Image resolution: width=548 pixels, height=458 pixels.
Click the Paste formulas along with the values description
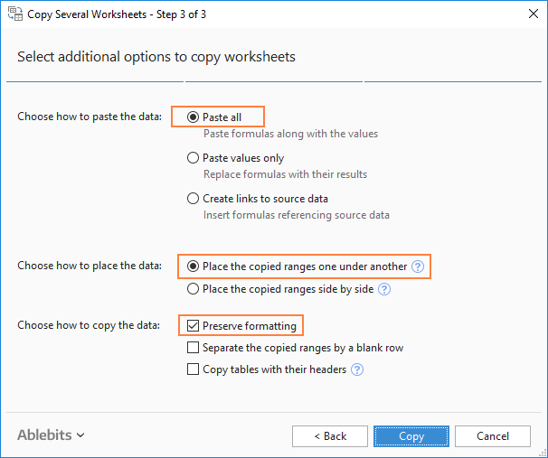[x=290, y=134]
